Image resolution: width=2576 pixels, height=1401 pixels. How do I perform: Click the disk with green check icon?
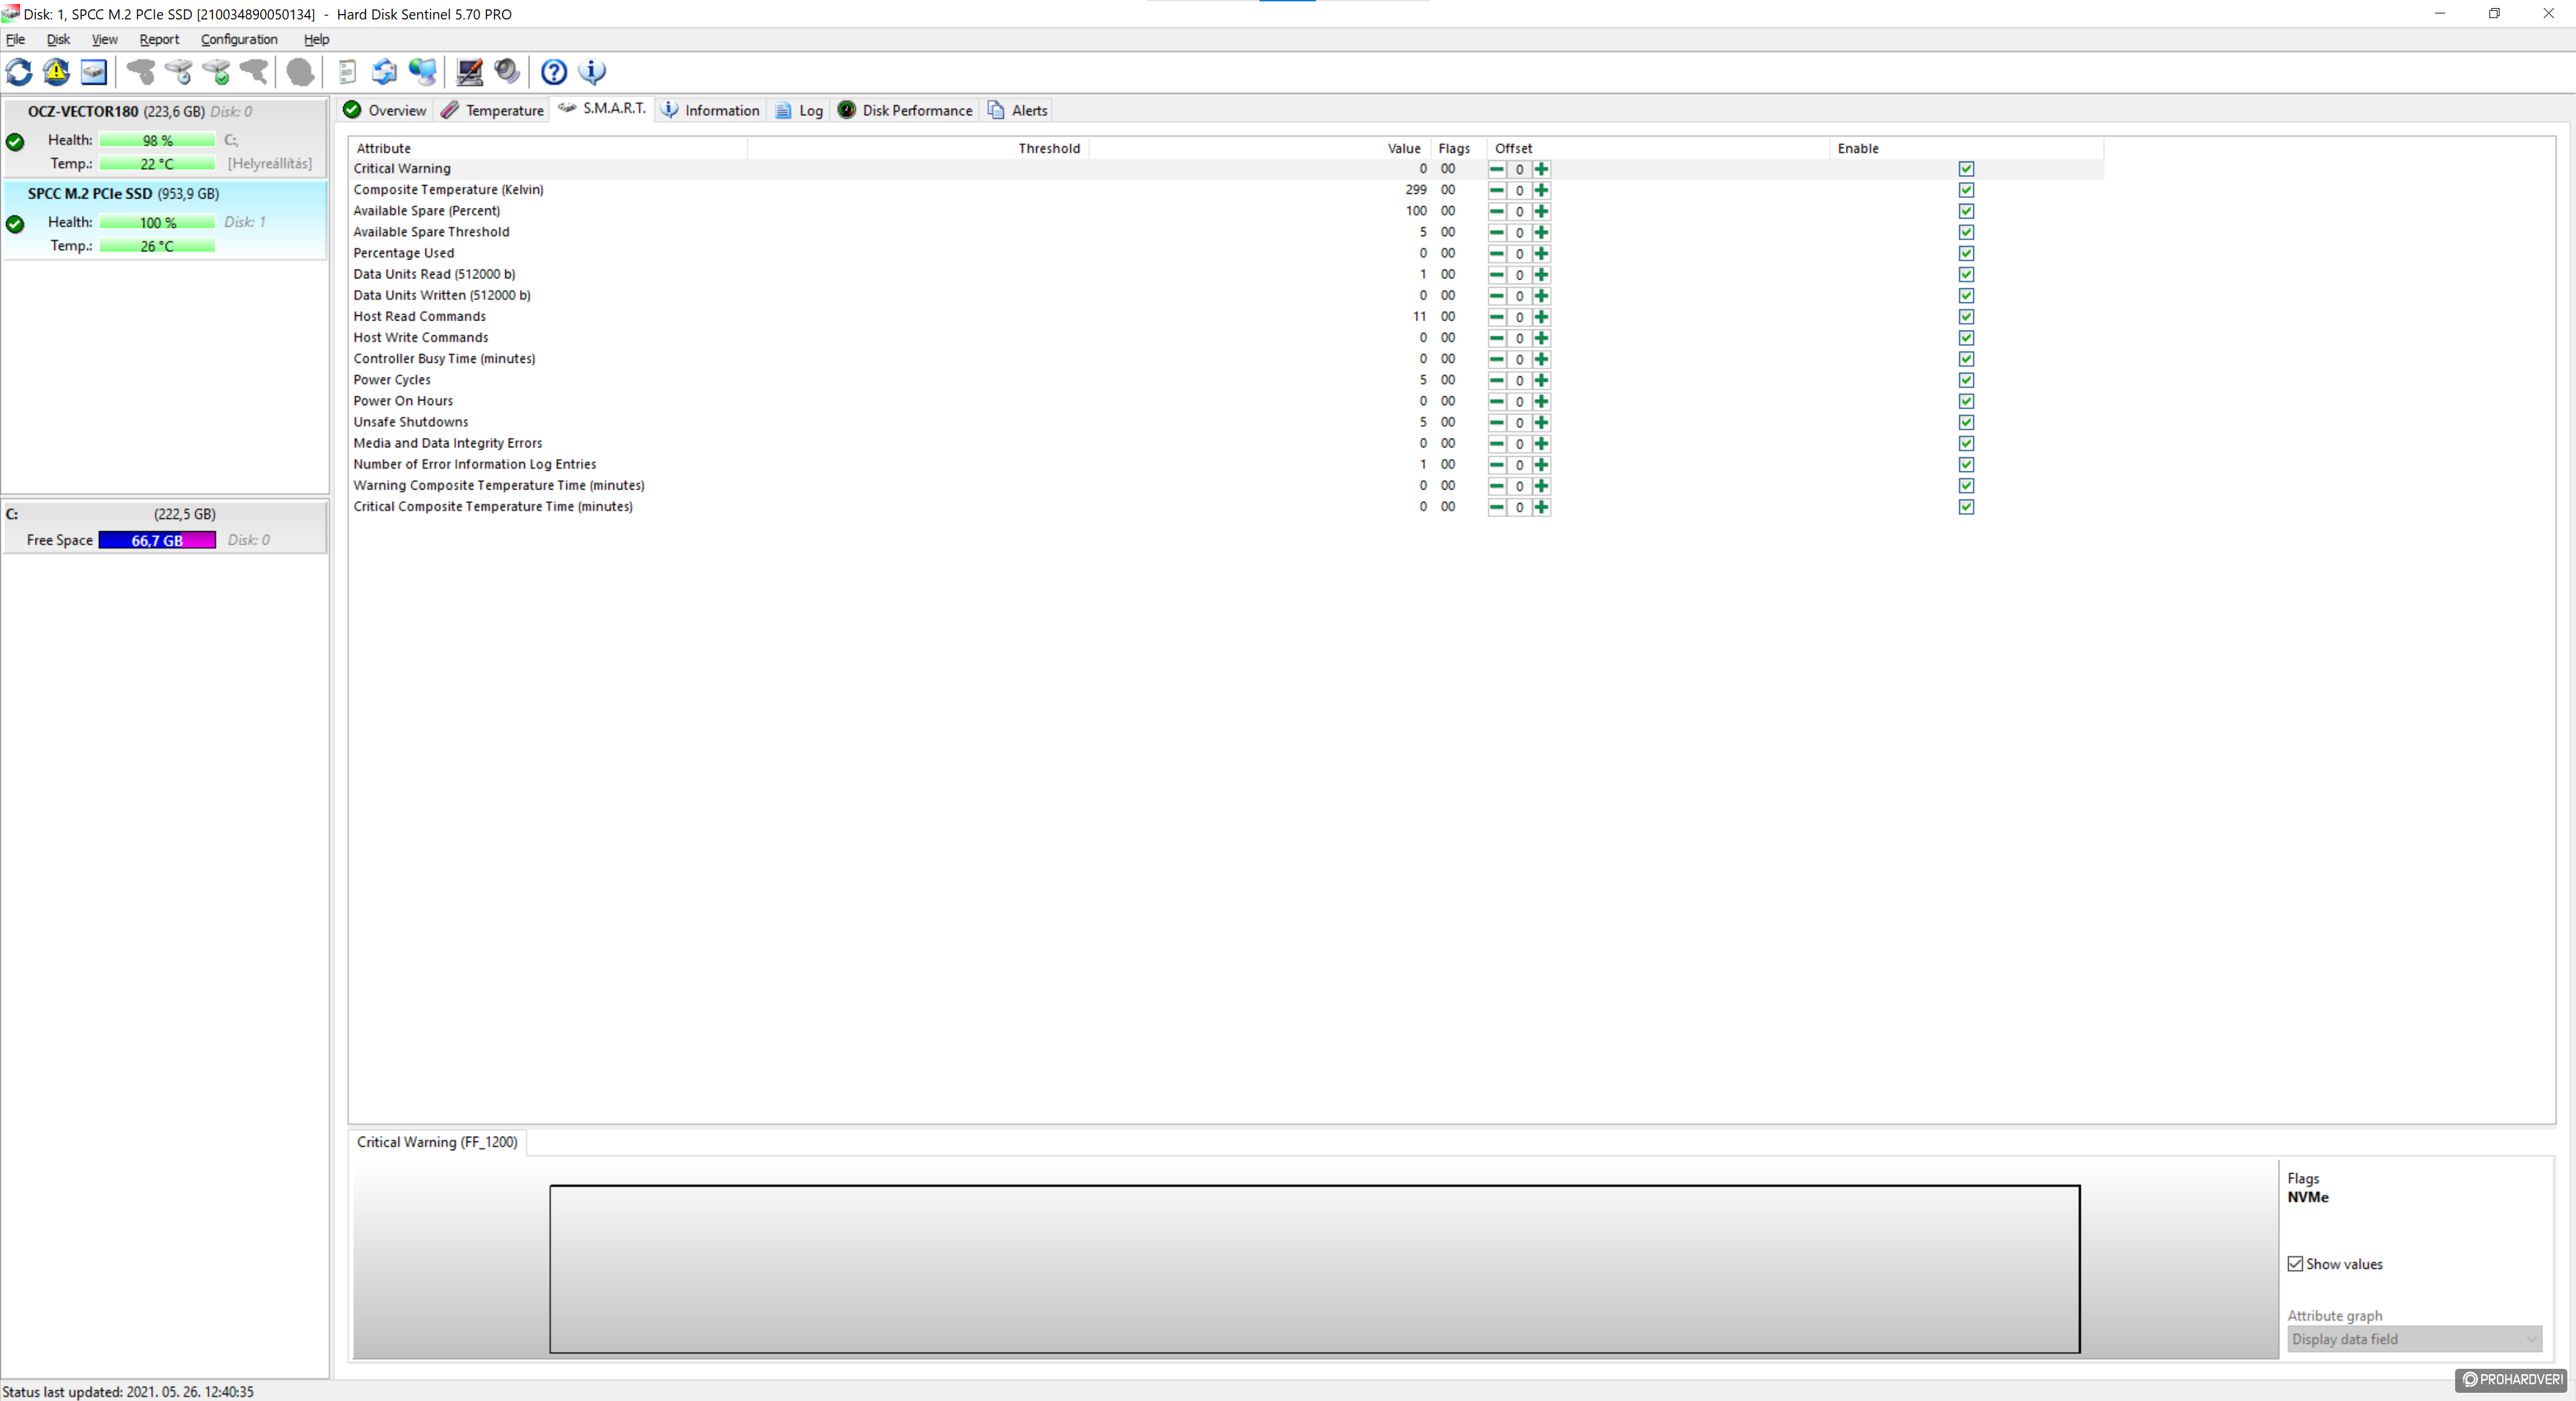[x=217, y=72]
